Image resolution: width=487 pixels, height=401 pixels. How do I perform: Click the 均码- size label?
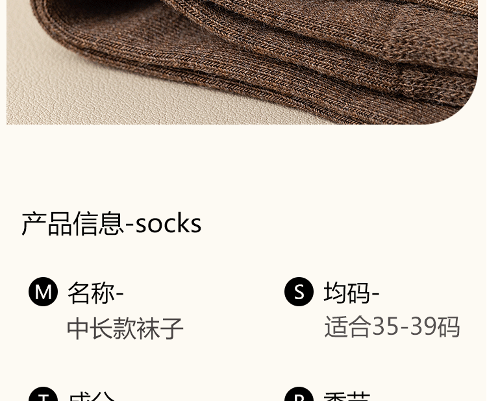pyautogui.click(x=351, y=293)
